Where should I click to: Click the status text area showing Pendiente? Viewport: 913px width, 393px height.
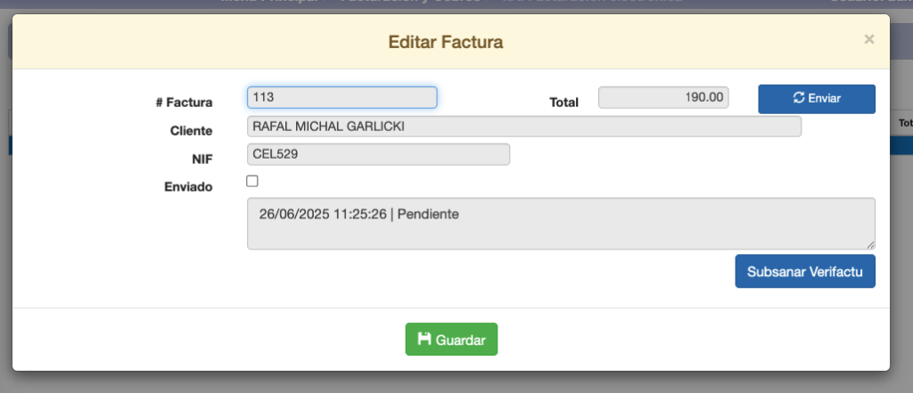pos(560,223)
